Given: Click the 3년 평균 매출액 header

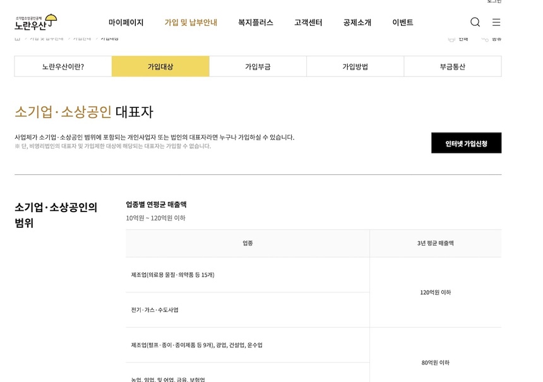Looking at the screenshot, I should (x=435, y=243).
